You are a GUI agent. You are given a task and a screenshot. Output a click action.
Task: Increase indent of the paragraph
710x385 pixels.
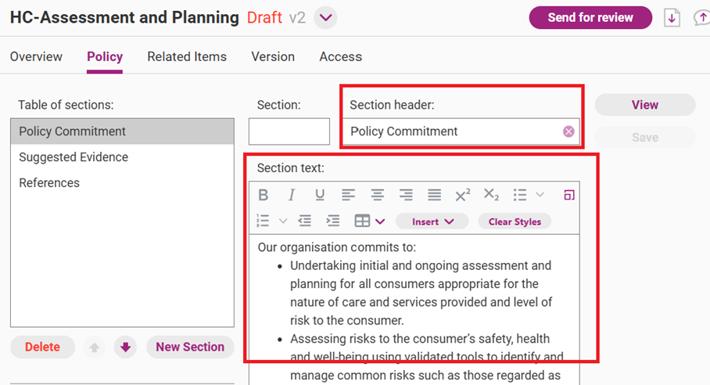[x=333, y=221]
